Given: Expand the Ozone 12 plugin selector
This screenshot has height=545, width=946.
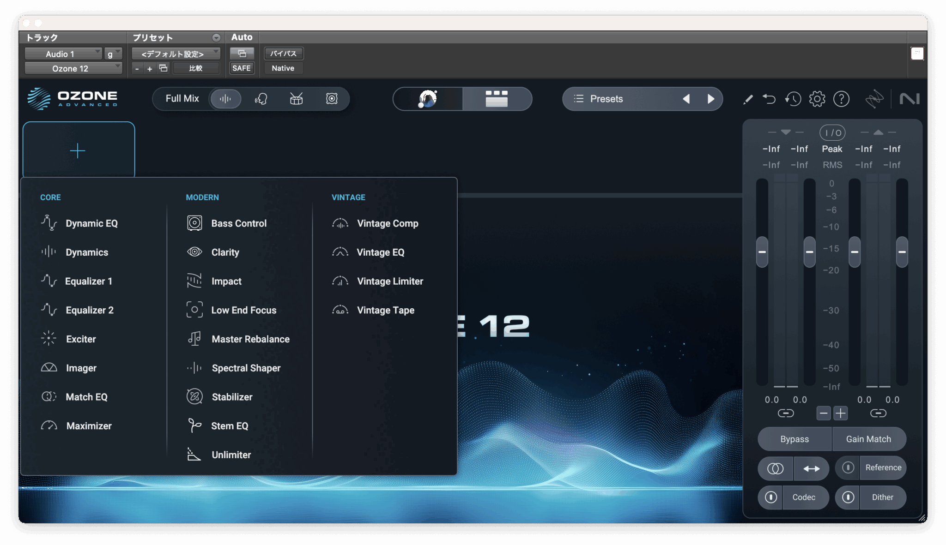Looking at the screenshot, I should (x=73, y=68).
